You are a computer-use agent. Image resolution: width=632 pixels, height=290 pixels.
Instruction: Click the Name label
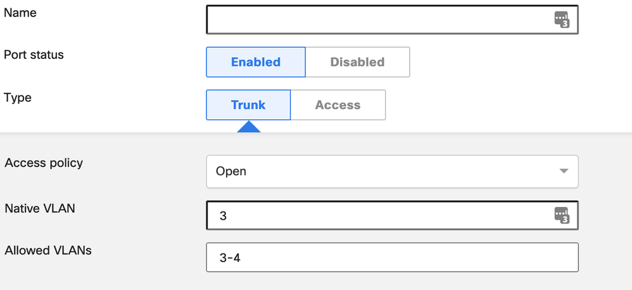(20, 13)
